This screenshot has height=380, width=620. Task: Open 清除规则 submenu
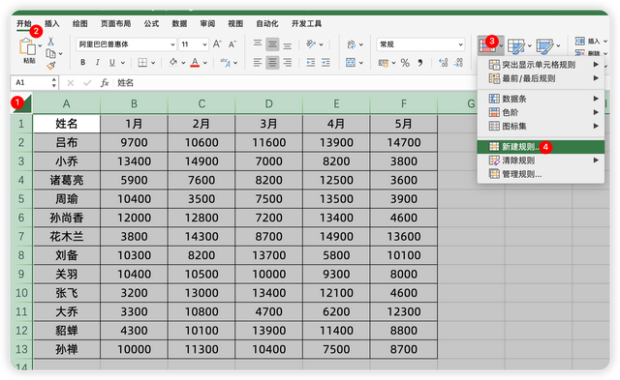(541, 161)
